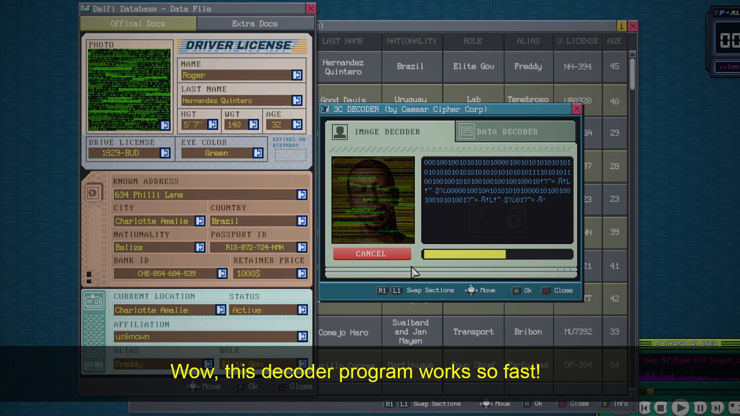740x416 pixels.
Task: Click the 3C Decoder title bar icon
Action: click(x=325, y=108)
